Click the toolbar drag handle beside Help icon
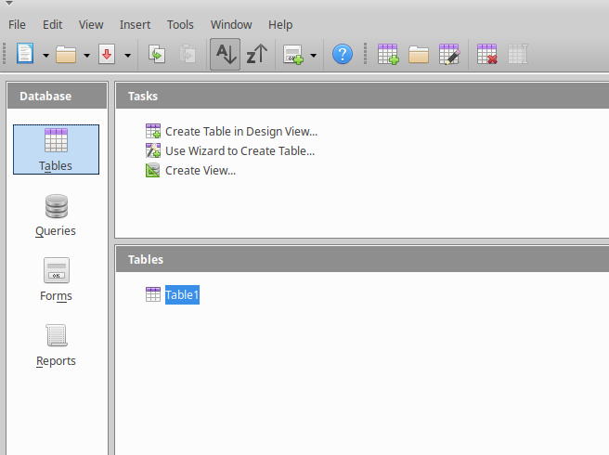609x455 pixels. pos(365,54)
